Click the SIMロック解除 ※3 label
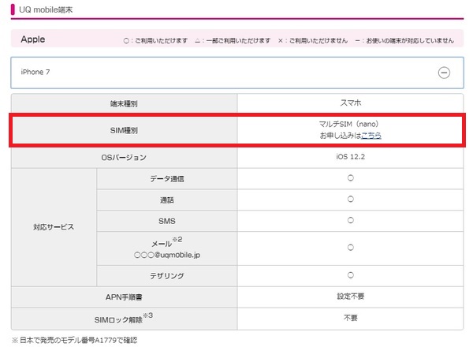 click(124, 319)
